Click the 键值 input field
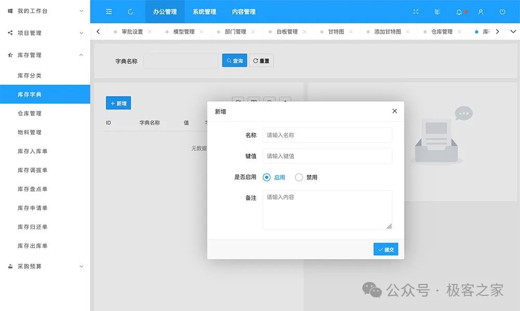Screen dimensions: 520x311 click(x=327, y=156)
